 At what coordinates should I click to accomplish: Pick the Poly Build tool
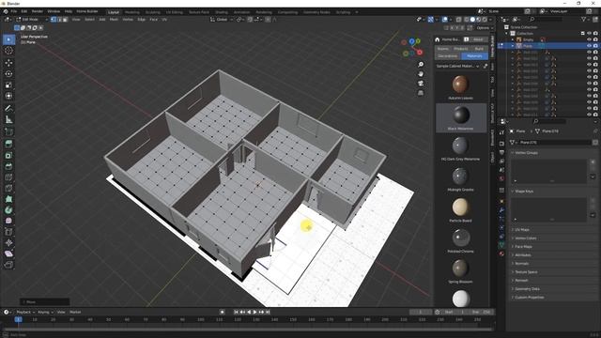click(8, 199)
